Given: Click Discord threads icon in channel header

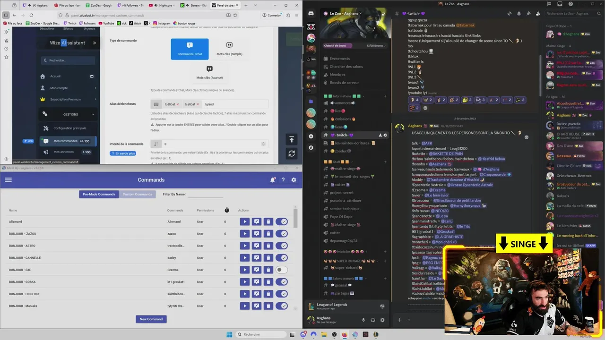Looking at the screenshot, I should click(x=510, y=14).
